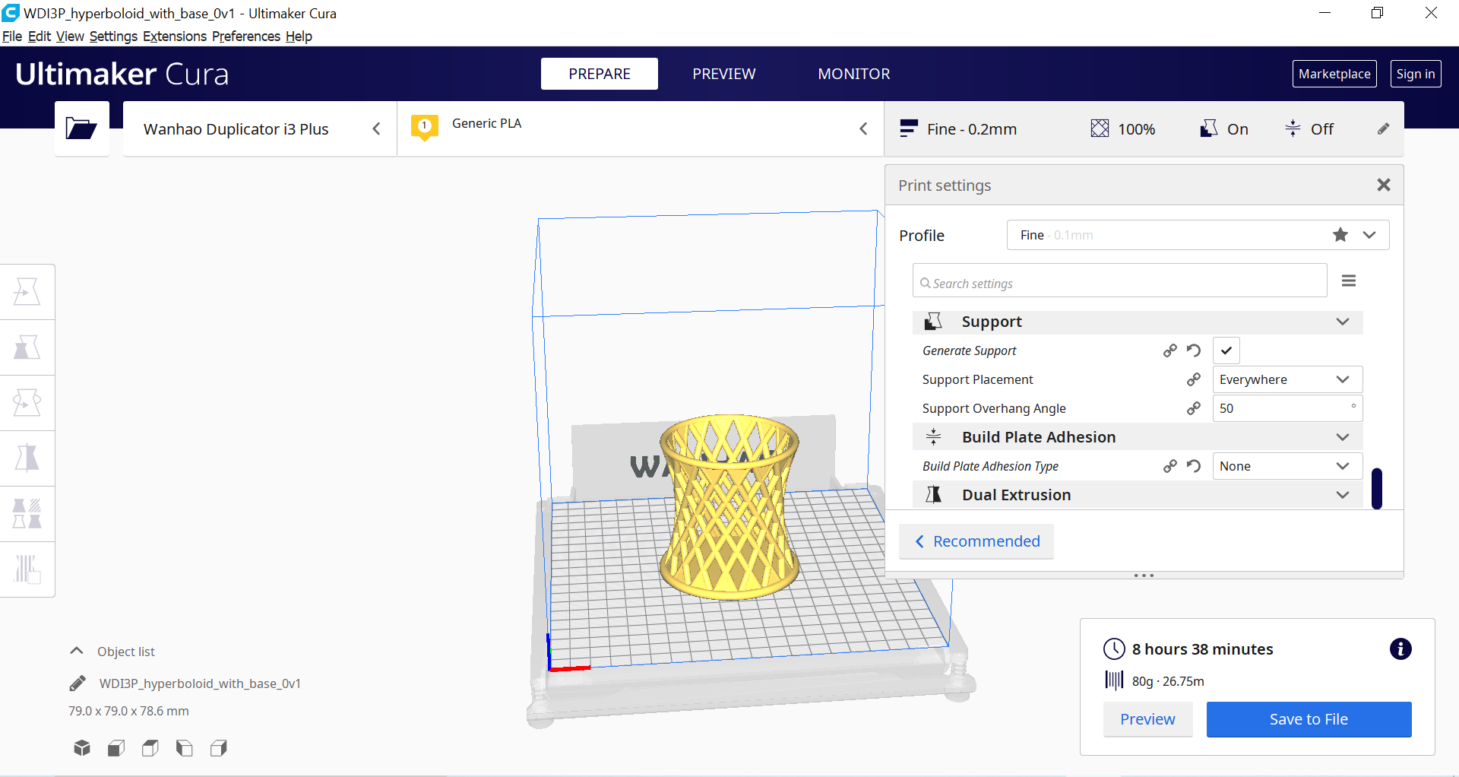
Task: Open the File menu
Action: click(x=12, y=36)
